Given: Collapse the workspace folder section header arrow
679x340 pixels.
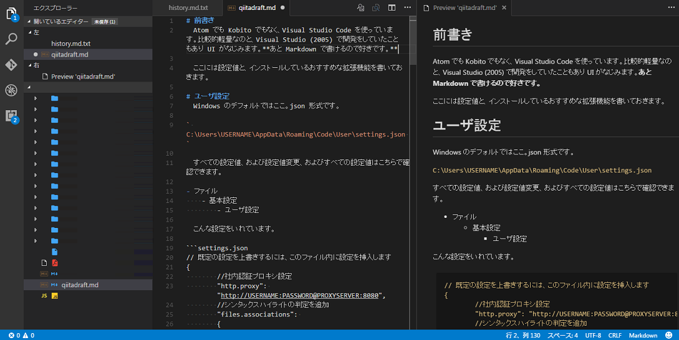Looking at the screenshot, I should click(29, 87).
